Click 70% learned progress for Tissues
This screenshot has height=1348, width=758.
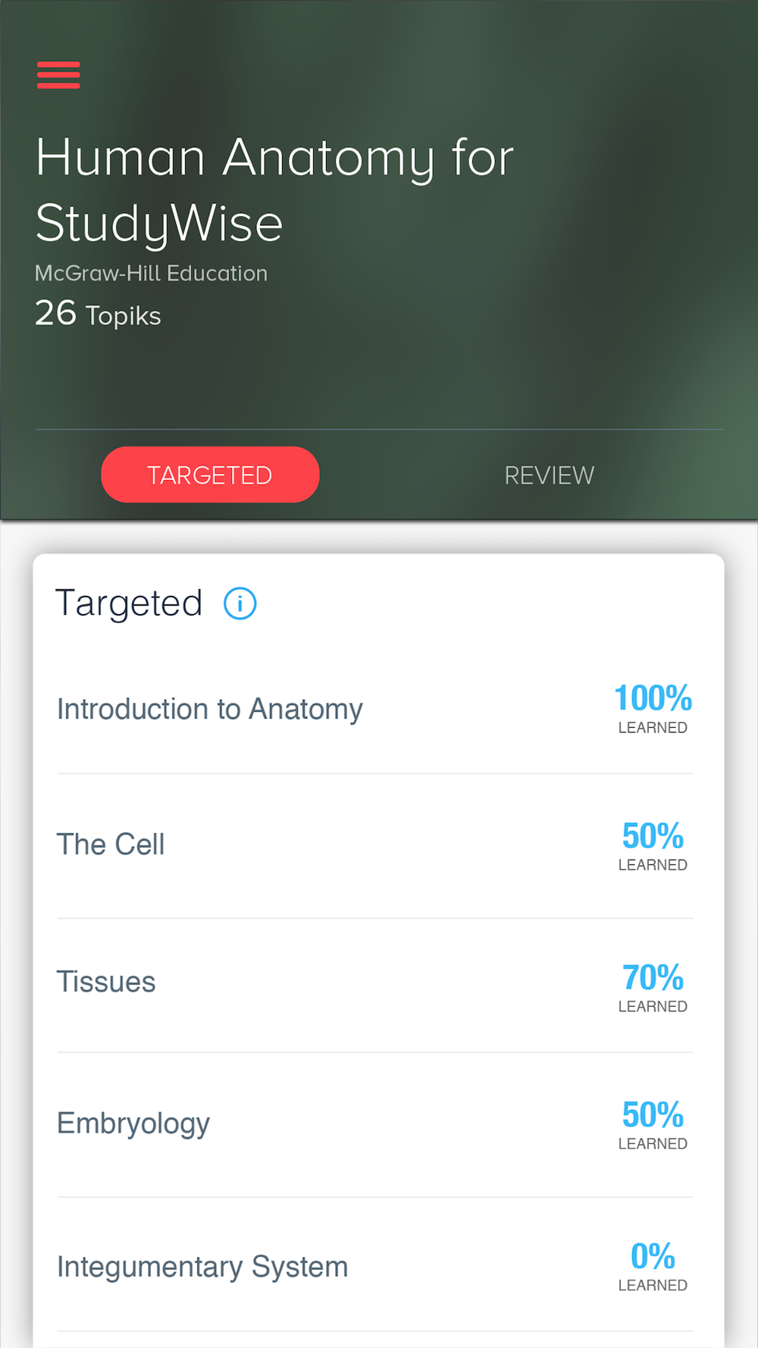653,978
